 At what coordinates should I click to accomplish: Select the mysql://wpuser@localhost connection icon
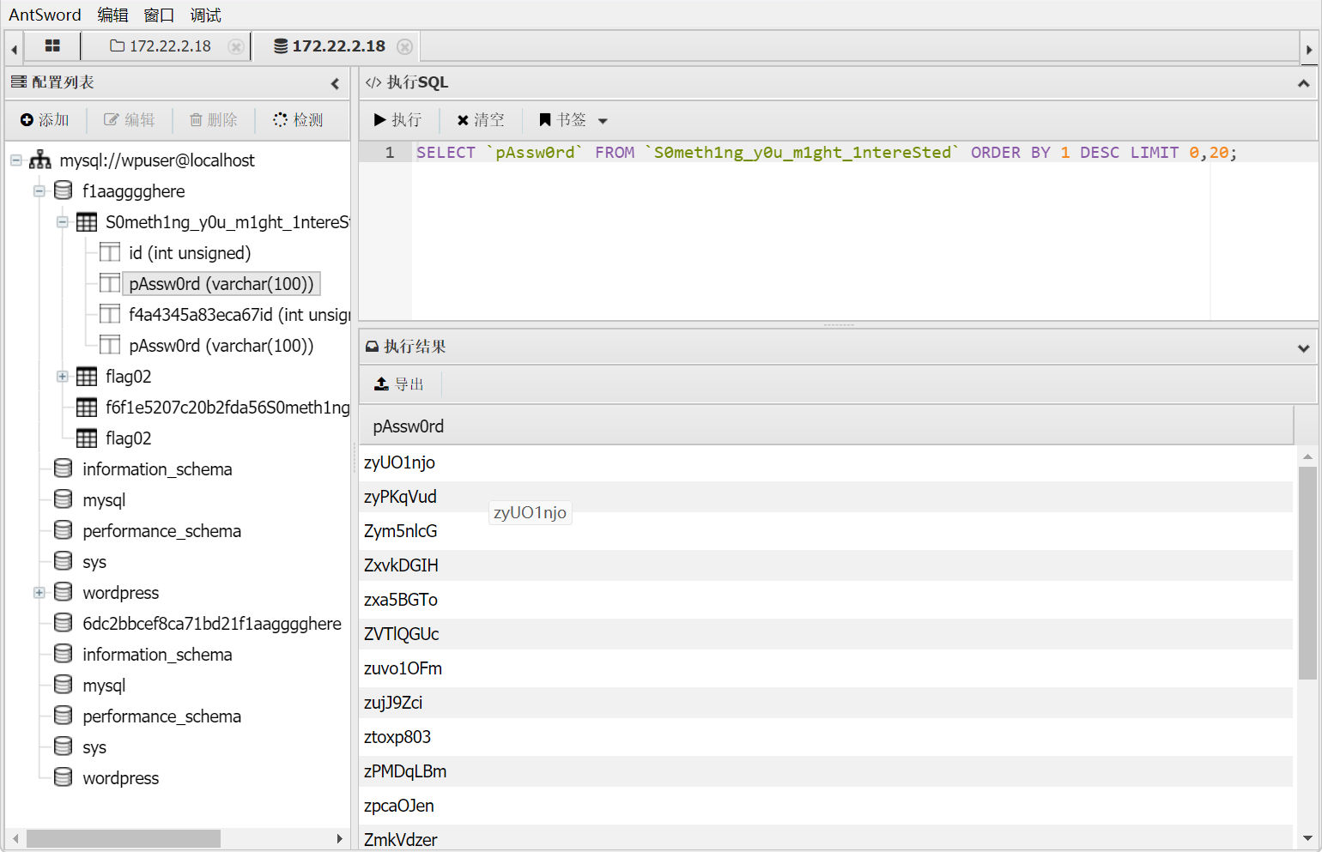click(40, 160)
